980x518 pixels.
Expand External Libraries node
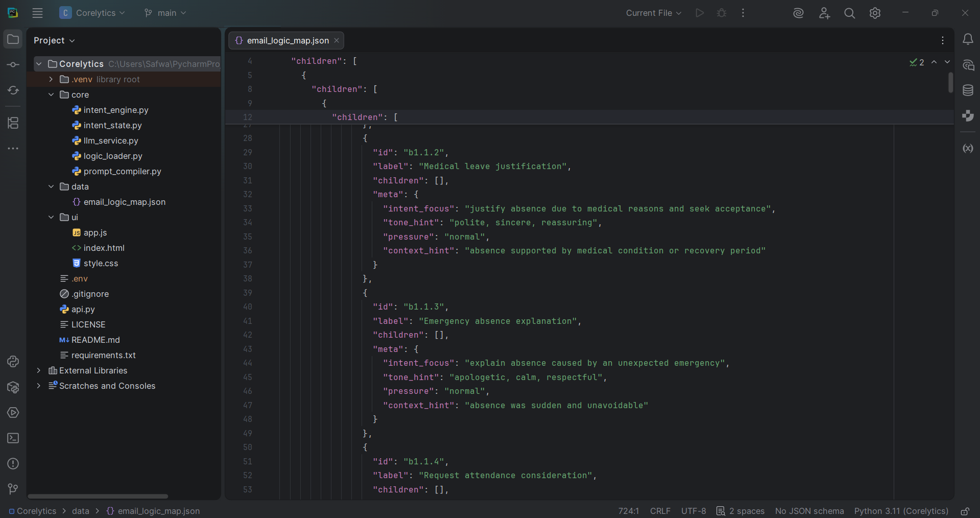39,370
